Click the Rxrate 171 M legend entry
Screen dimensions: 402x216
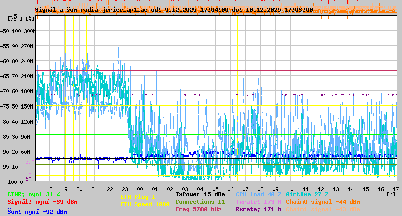point(258,209)
